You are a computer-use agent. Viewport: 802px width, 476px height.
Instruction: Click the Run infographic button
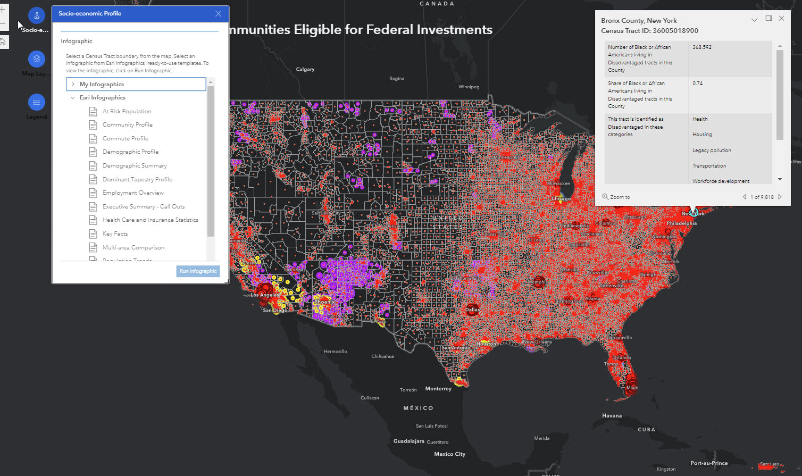pyautogui.click(x=197, y=271)
